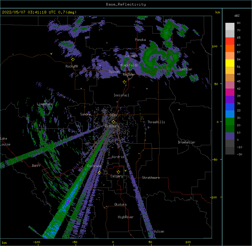
Task: Click the HighRiver label
Action: 126,217
